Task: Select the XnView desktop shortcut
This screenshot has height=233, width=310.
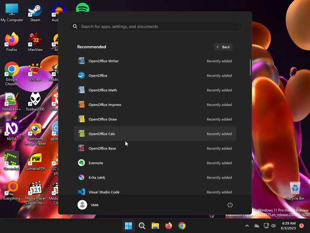Action: tap(35, 72)
